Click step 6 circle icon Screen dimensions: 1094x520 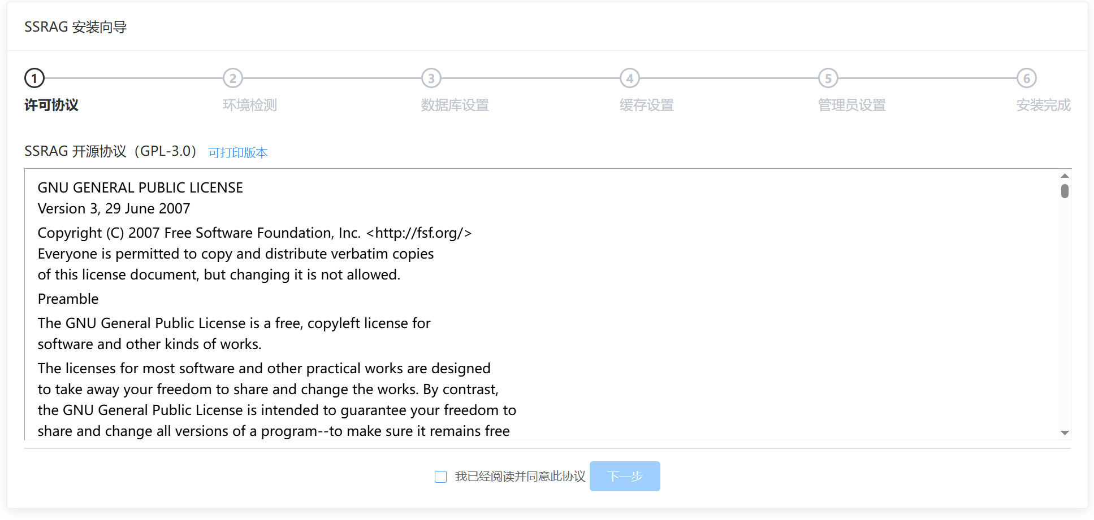click(1027, 78)
